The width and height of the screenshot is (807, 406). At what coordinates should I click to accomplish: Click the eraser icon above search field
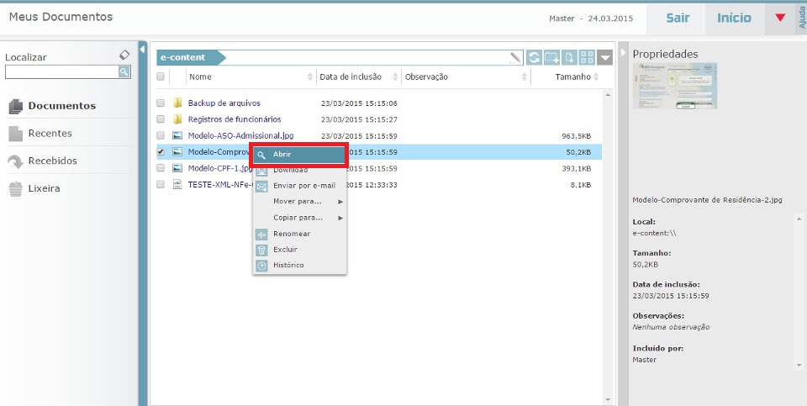pyautogui.click(x=124, y=55)
